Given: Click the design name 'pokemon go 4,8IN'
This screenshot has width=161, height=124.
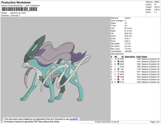Looking at the screenshot, I should click(x=18, y=13).
